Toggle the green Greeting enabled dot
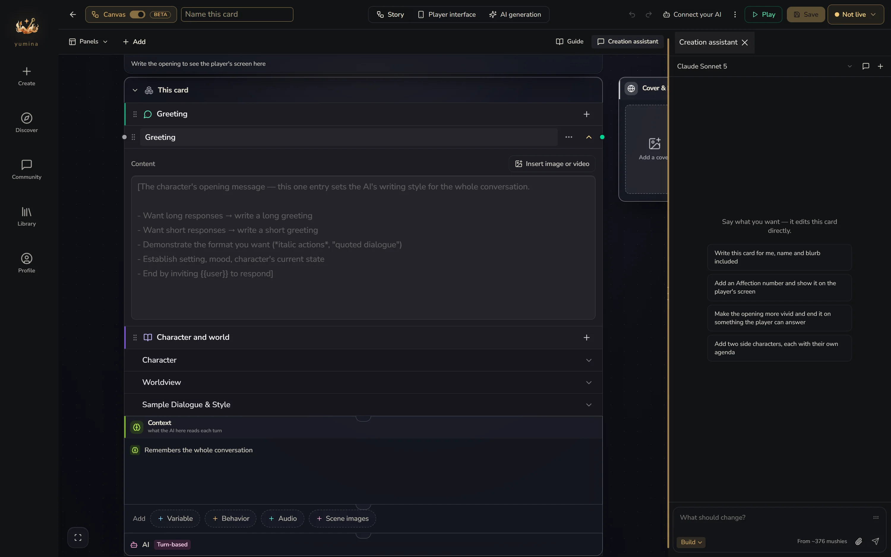The width and height of the screenshot is (891, 557). click(602, 137)
